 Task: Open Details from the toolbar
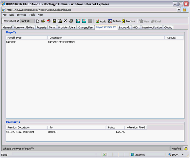click(x=114, y=21)
